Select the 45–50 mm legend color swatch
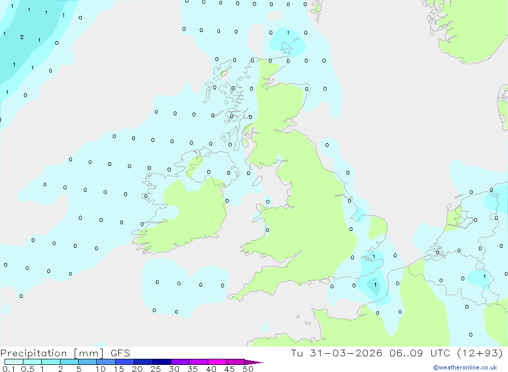 tap(236, 362)
